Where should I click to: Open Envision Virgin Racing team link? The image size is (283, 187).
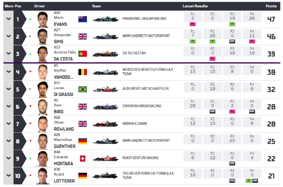tap(142, 107)
